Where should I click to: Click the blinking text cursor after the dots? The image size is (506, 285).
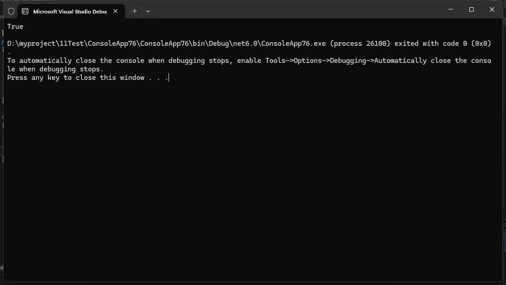pyautogui.click(x=169, y=78)
